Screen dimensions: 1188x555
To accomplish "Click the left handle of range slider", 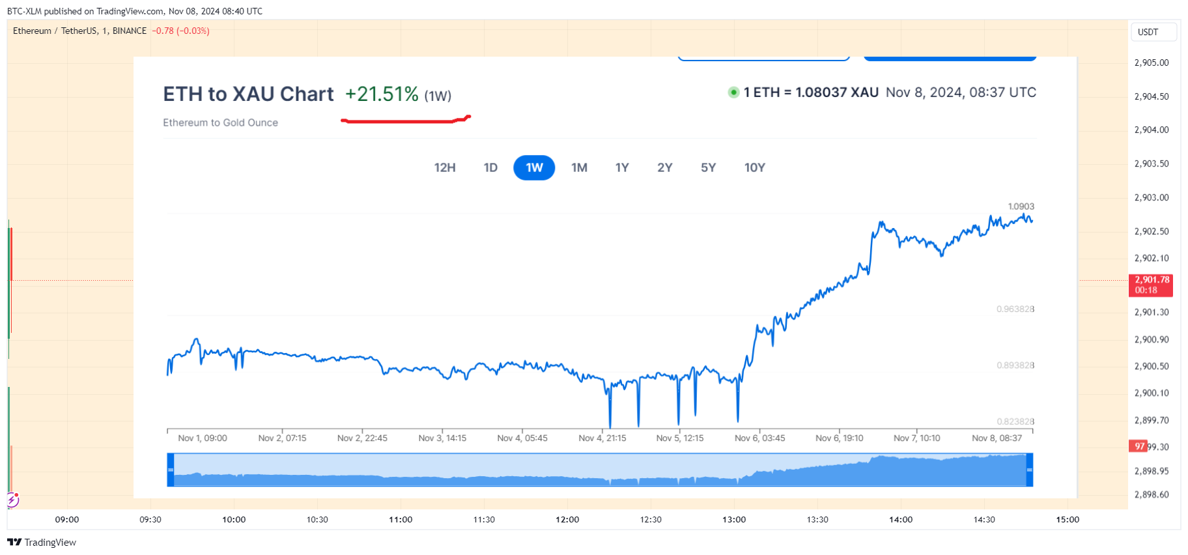I will (x=171, y=470).
